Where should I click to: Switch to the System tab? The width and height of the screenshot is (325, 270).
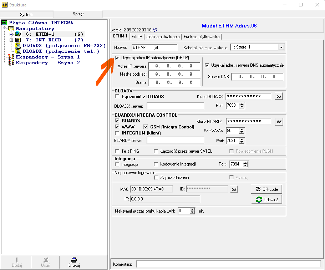coord(26,15)
